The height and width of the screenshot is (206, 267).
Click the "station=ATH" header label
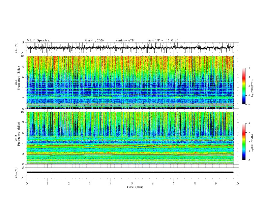(x=125, y=40)
